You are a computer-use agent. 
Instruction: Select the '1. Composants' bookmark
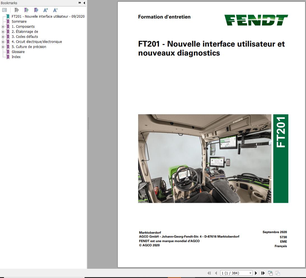tap(23, 27)
